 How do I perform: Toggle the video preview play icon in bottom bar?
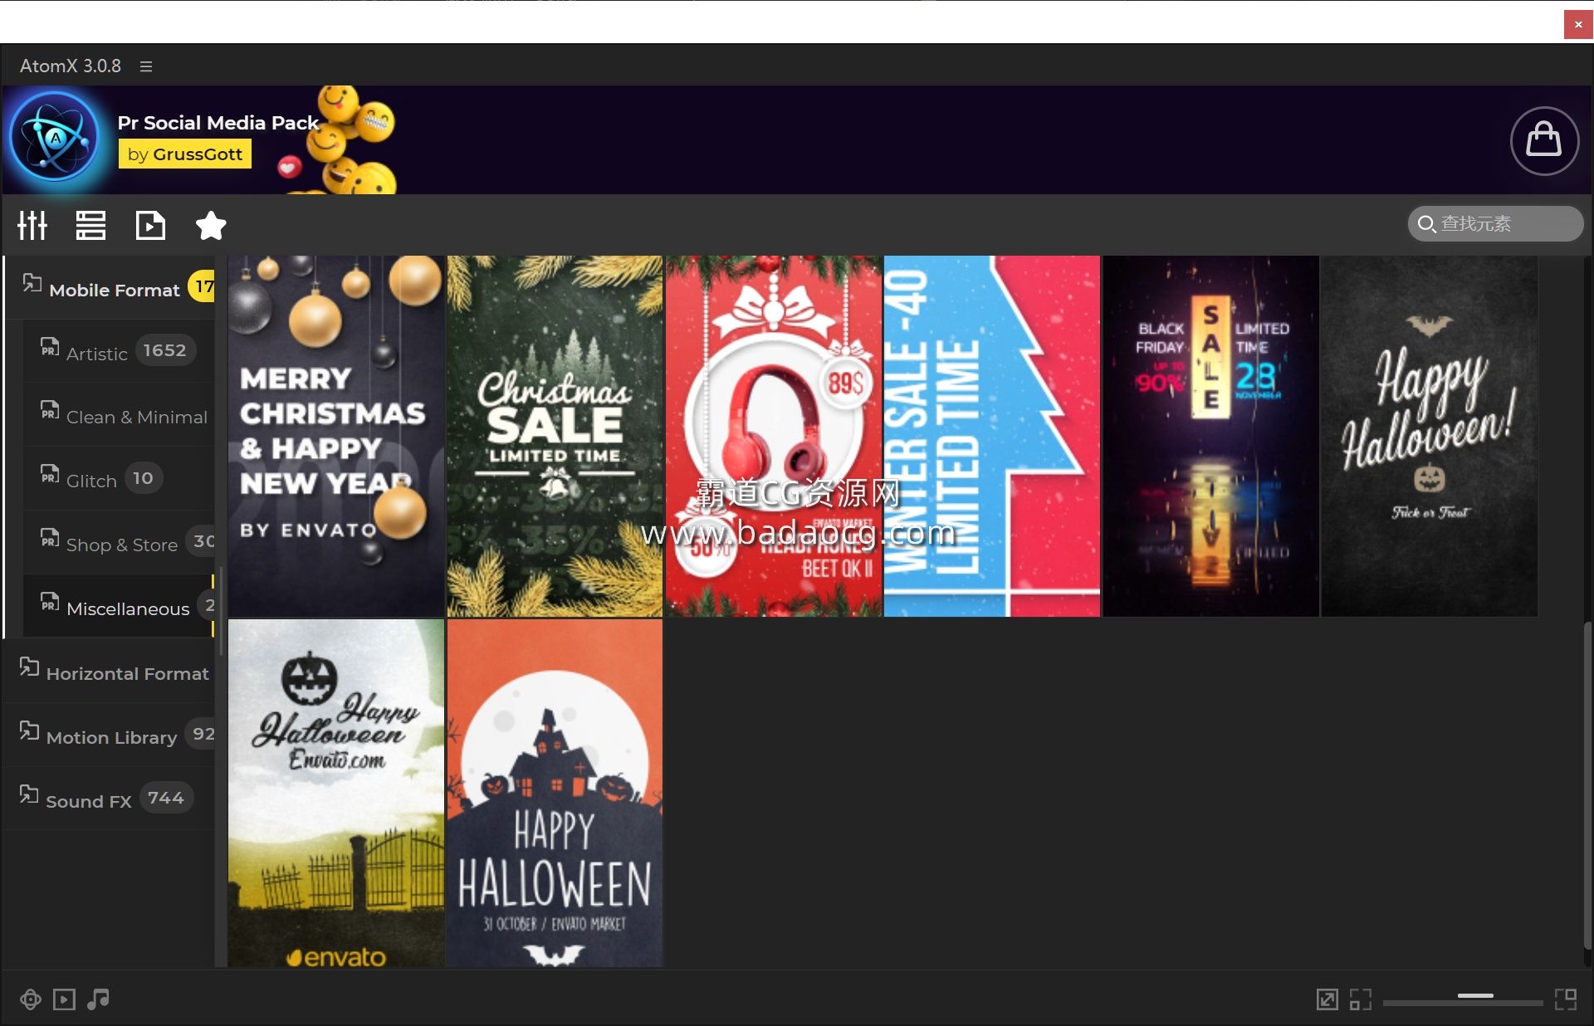click(x=64, y=999)
